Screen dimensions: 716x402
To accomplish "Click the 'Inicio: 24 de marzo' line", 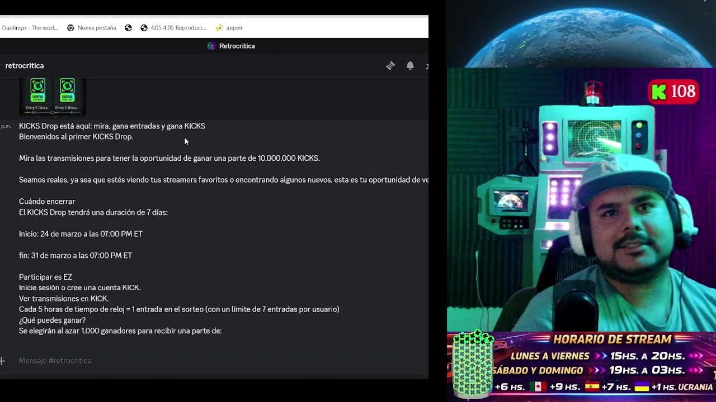I will (x=81, y=234).
